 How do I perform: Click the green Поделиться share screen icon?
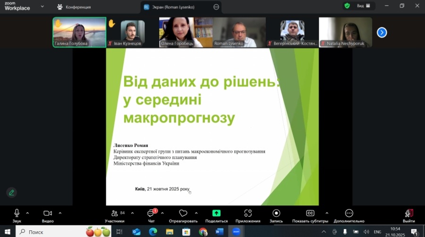pos(216,213)
